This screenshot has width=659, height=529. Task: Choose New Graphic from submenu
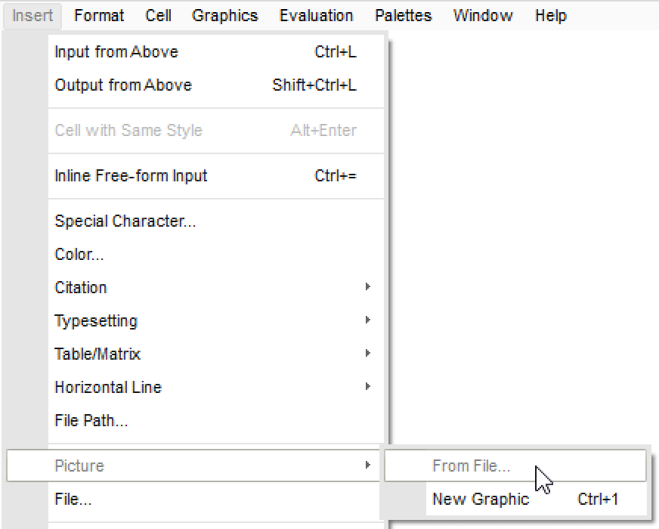(x=481, y=500)
